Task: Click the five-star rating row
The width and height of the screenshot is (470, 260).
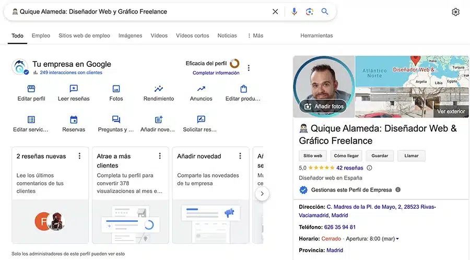Action: point(321,168)
